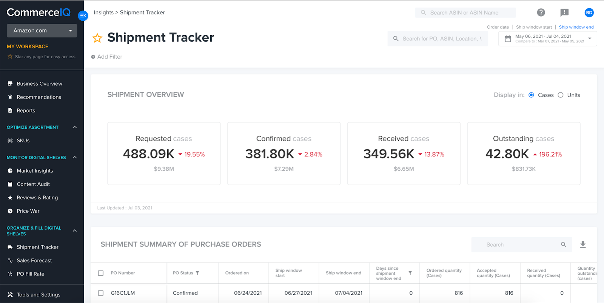The image size is (604, 303).
Task: Click the Requested cases card
Action: pyautogui.click(x=164, y=153)
